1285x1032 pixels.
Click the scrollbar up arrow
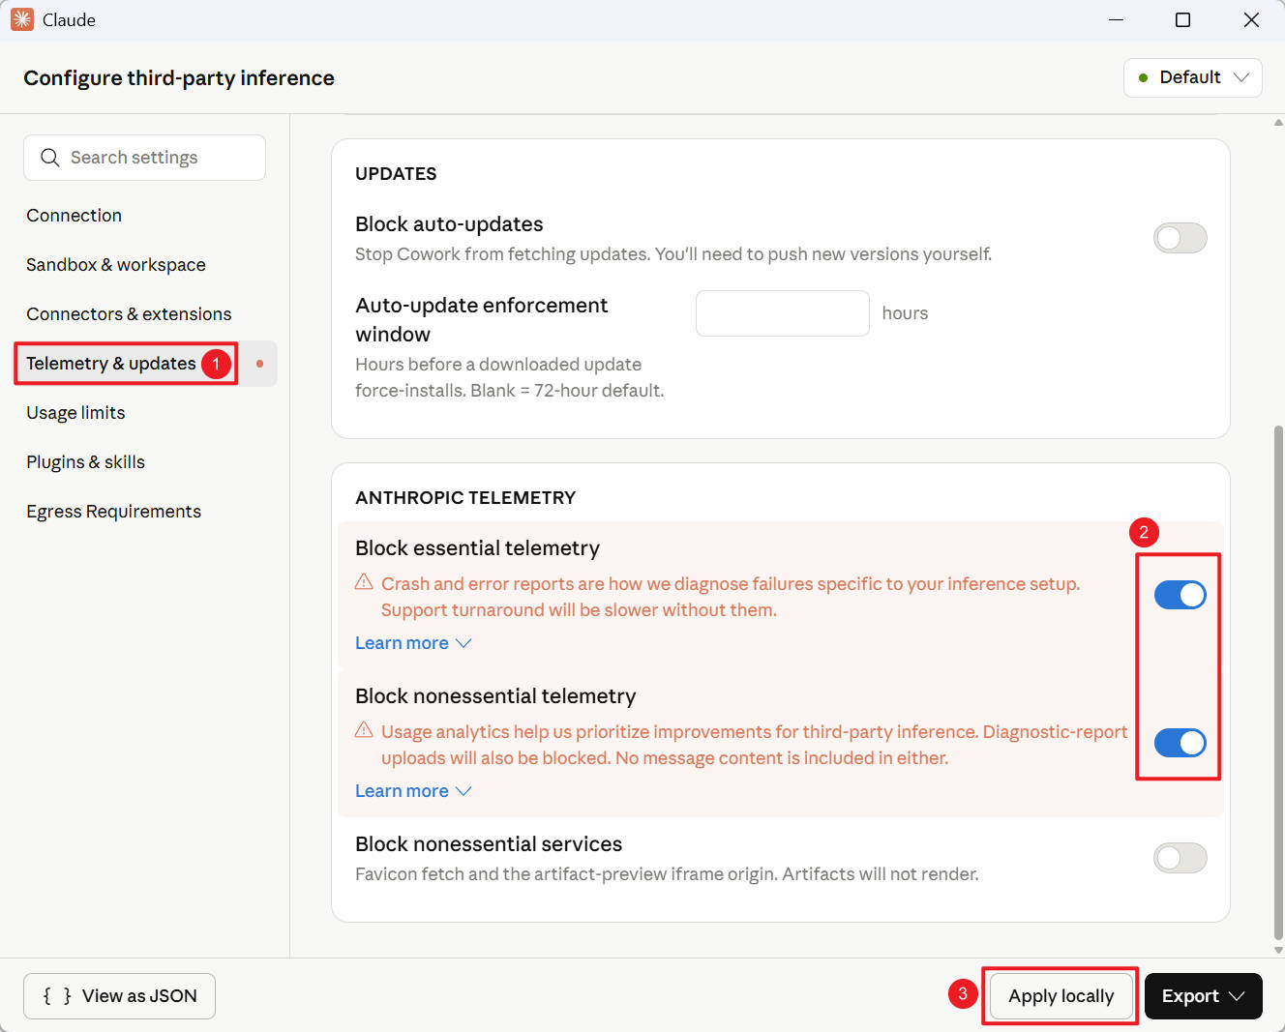1278,123
